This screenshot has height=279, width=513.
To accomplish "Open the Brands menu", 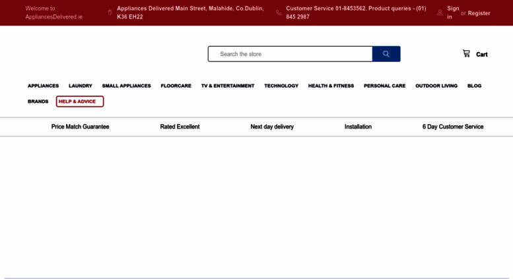I will pos(38,102).
